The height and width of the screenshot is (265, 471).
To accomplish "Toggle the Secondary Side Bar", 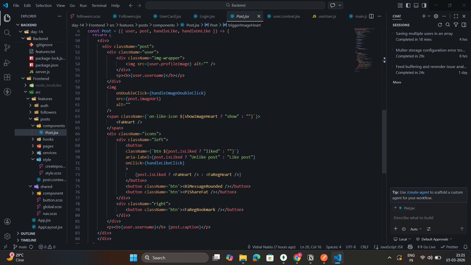I will 424,5.
